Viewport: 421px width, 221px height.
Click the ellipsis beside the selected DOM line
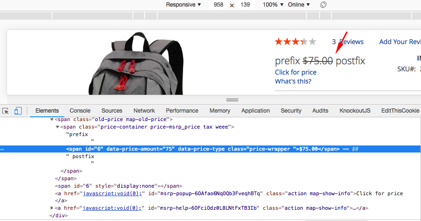2,149
